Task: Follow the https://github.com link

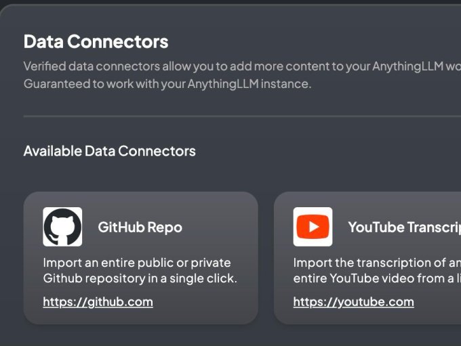Action: pos(98,302)
